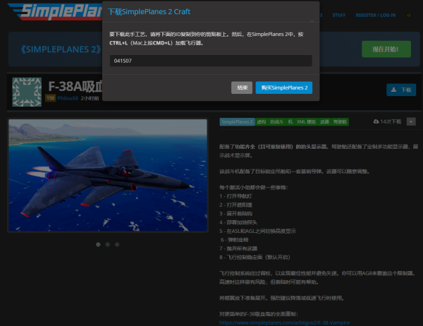This screenshot has width=423, height=326.
Task: Open the REGISTER / LOG-IN page
Action: [376, 15]
